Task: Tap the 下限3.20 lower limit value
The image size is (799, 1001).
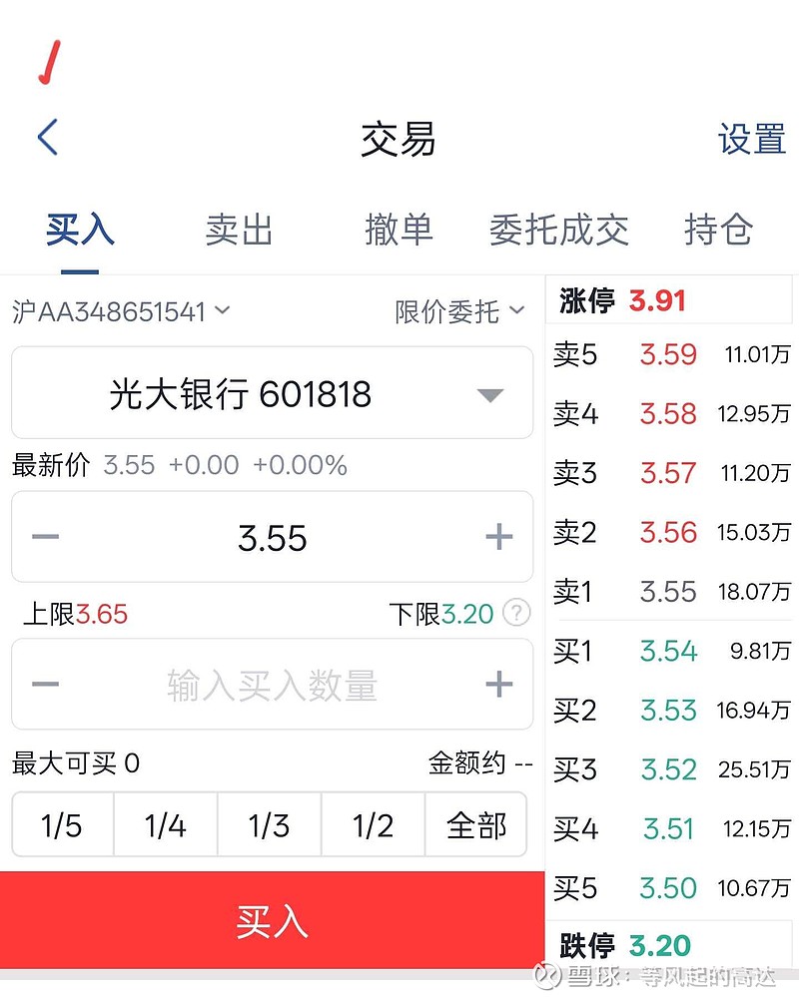Action: click(441, 614)
